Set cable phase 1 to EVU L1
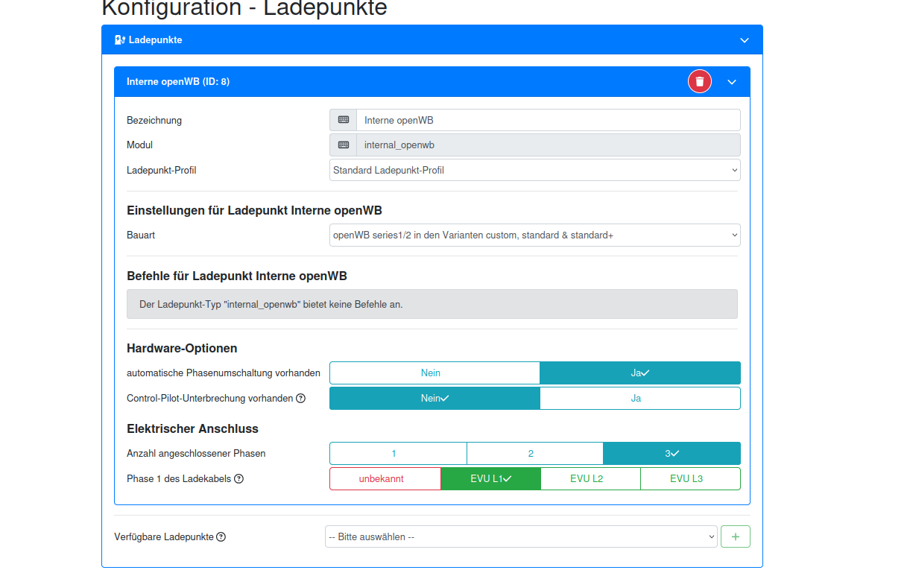The height and width of the screenshot is (570, 910). (x=490, y=478)
